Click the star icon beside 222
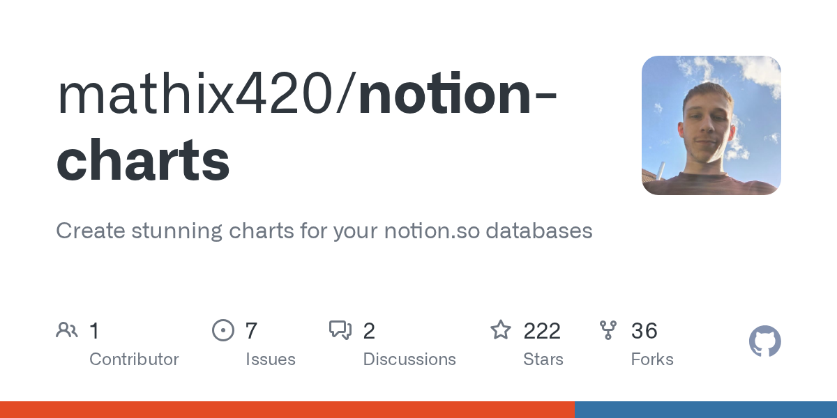The width and height of the screenshot is (837, 418). (501, 330)
